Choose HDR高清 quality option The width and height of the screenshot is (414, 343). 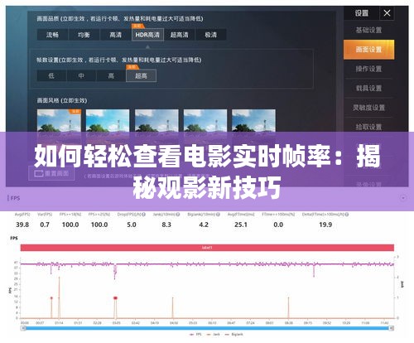click(147, 35)
